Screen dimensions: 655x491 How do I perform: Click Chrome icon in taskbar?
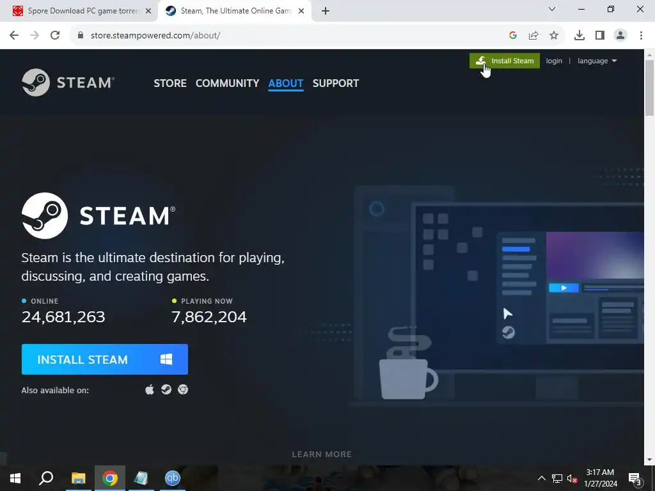[110, 478]
